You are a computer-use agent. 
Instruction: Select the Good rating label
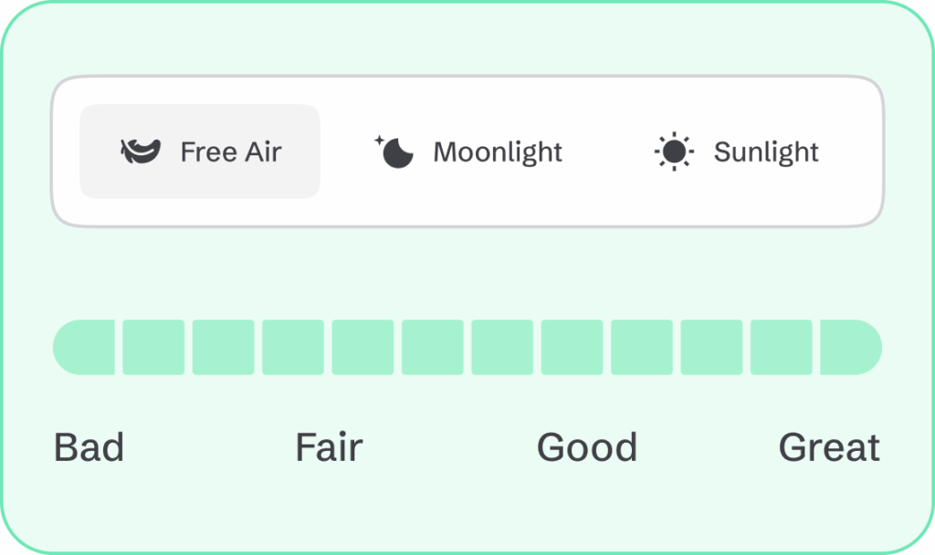[x=587, y=448]
